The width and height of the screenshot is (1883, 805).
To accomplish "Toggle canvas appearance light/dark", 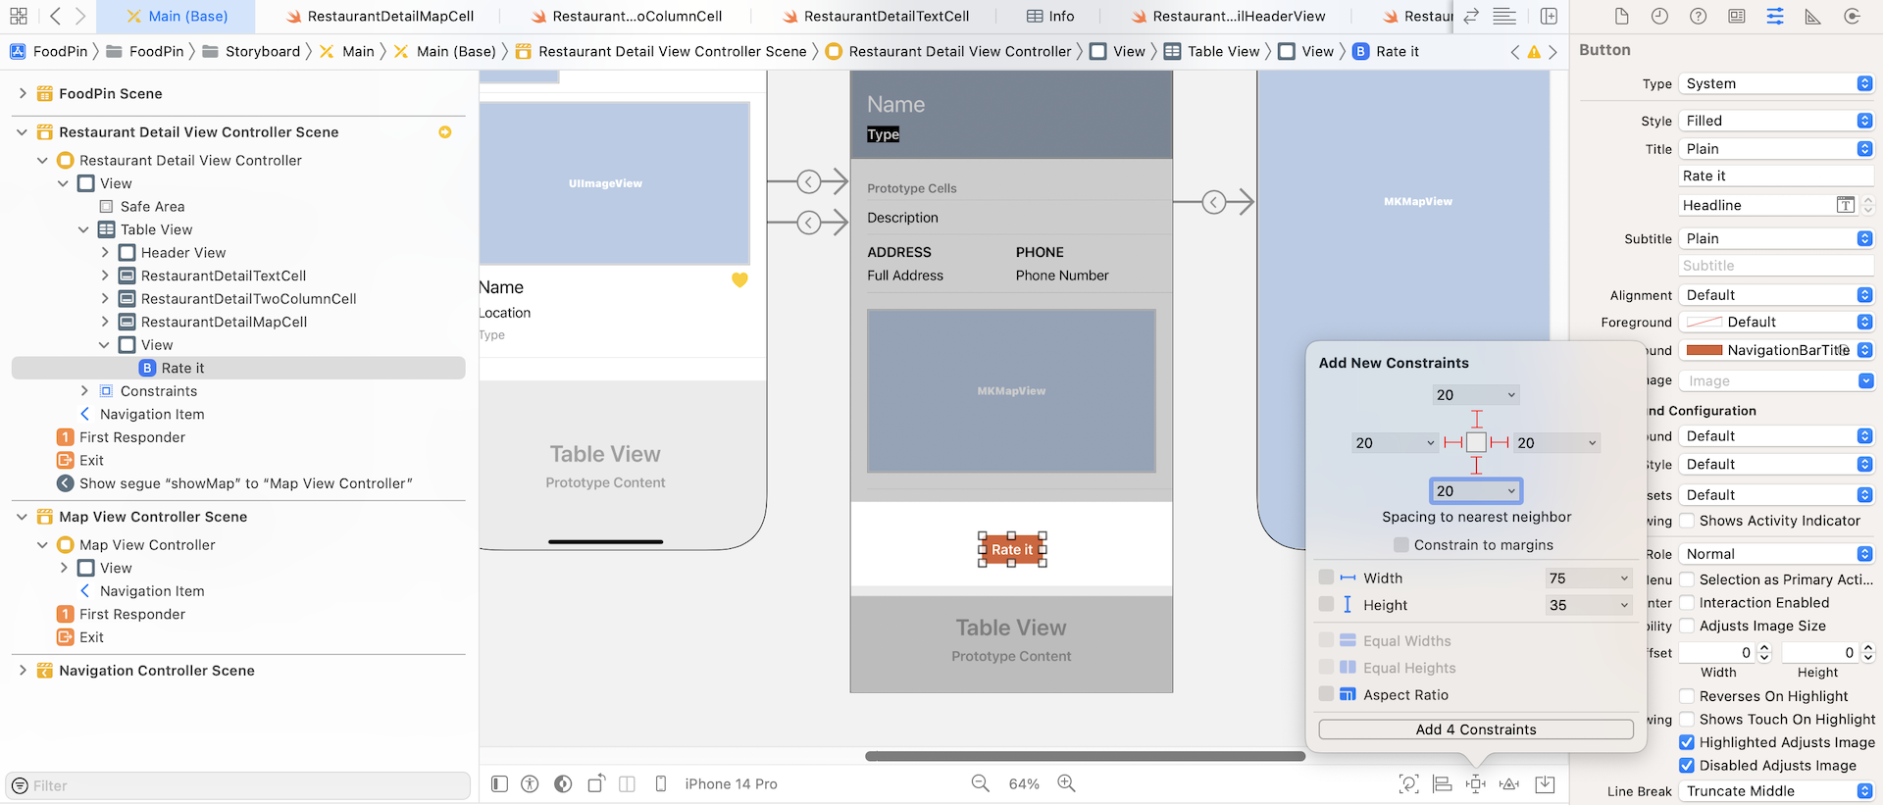I will tap(563, 784).
